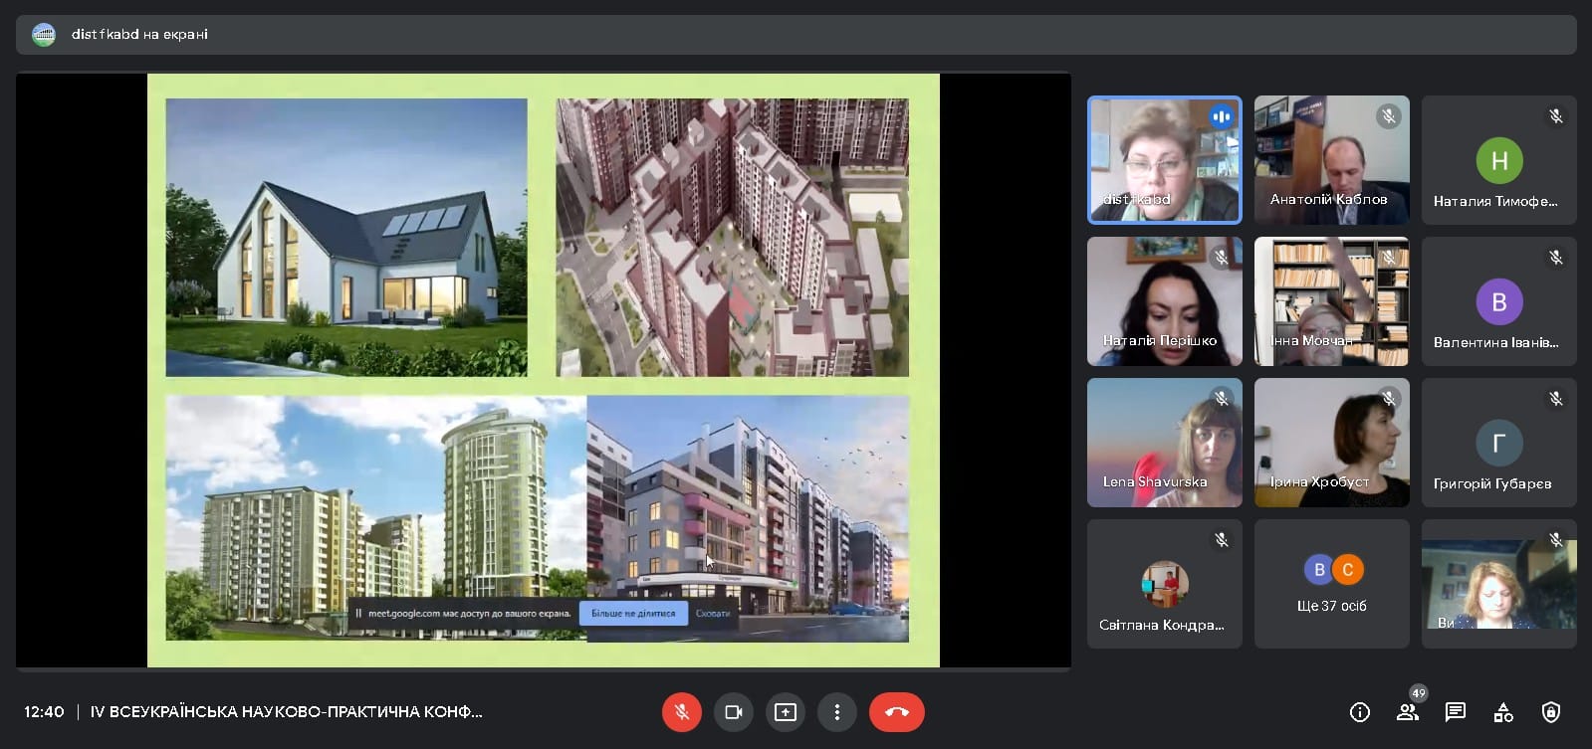The width and height of the screenshot is (1592, 749).
Task: Click the Наталия Тимофе... participant tile
Action: coord(1499,160)
